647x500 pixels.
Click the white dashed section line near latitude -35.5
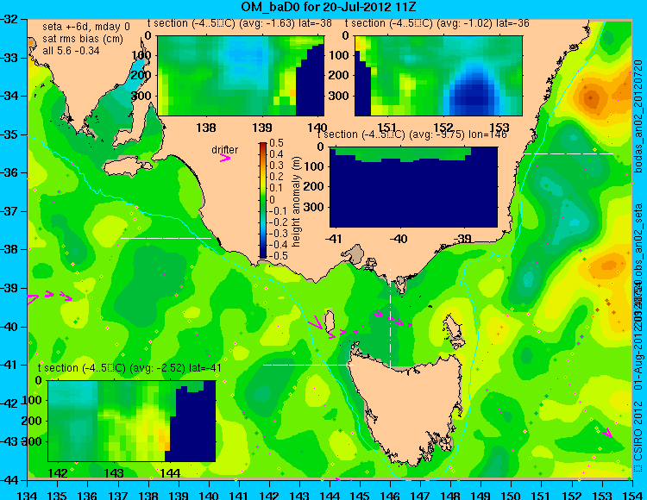pyautogui.click(x=568, y=153)
